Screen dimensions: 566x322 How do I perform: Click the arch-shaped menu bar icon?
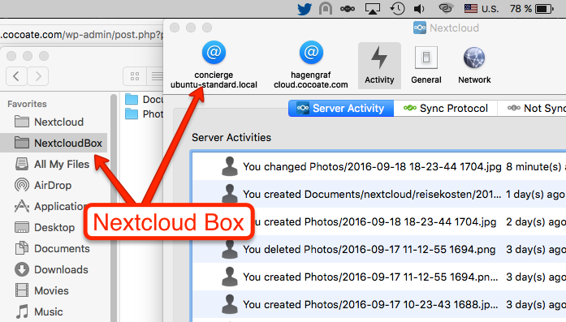tap(326, 8)
